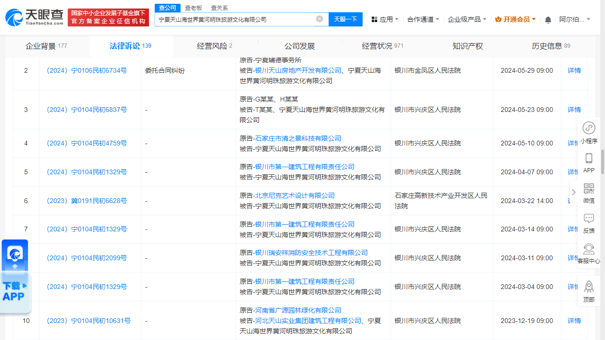Open 河南省广源园林绿化有限公司 link
The width and height of the screenshot is (605, 340).
point(298,310)
